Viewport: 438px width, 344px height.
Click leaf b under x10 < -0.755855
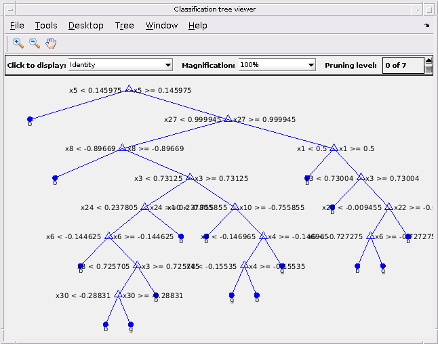click(x=206, y=236)
